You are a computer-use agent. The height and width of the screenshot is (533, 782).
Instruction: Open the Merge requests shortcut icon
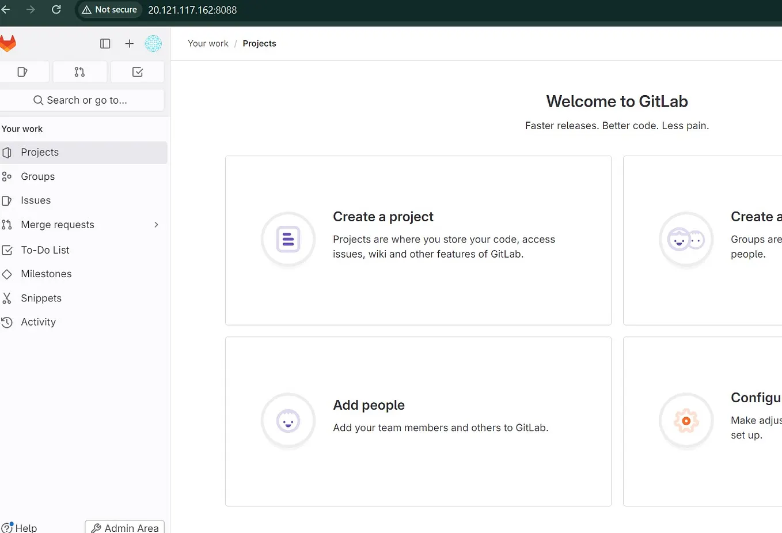pyautogui.click(x=79, y=71)
